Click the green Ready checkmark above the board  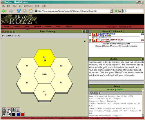pos(14,31)
